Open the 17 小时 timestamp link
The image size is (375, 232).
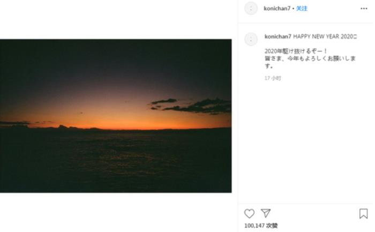click(273, 78)
